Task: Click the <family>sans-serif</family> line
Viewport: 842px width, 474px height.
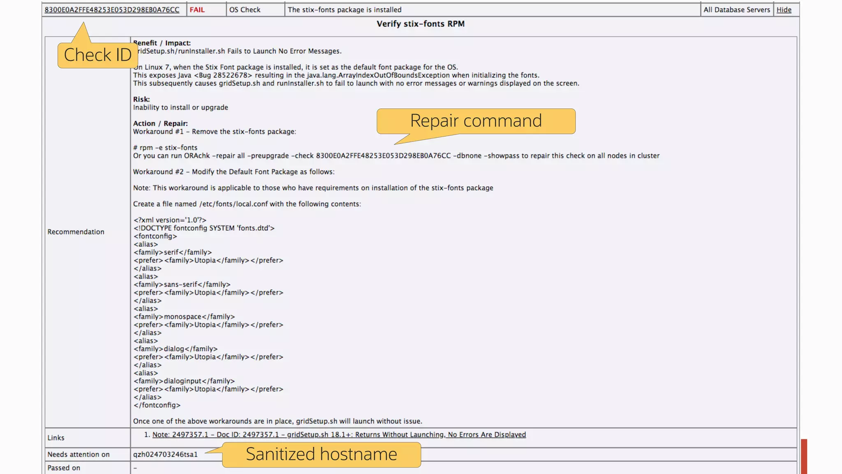Action: (x=181, y=284)
